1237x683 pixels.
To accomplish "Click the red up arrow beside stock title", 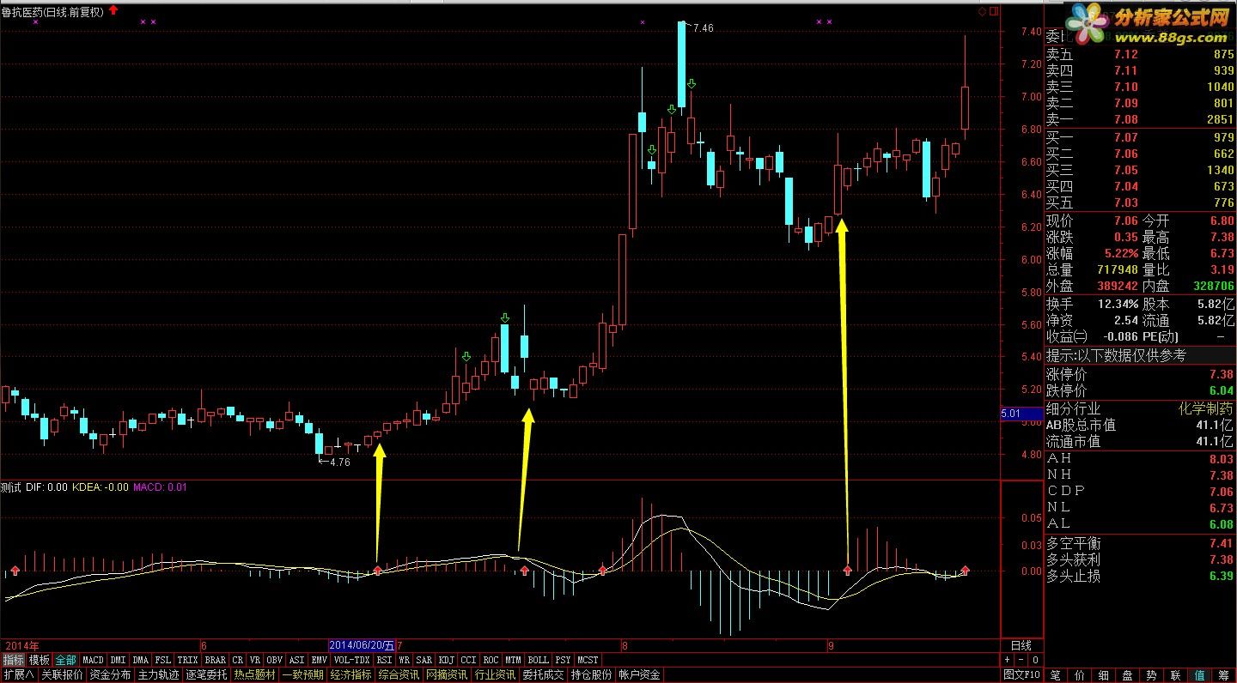I will coord(113,10).
